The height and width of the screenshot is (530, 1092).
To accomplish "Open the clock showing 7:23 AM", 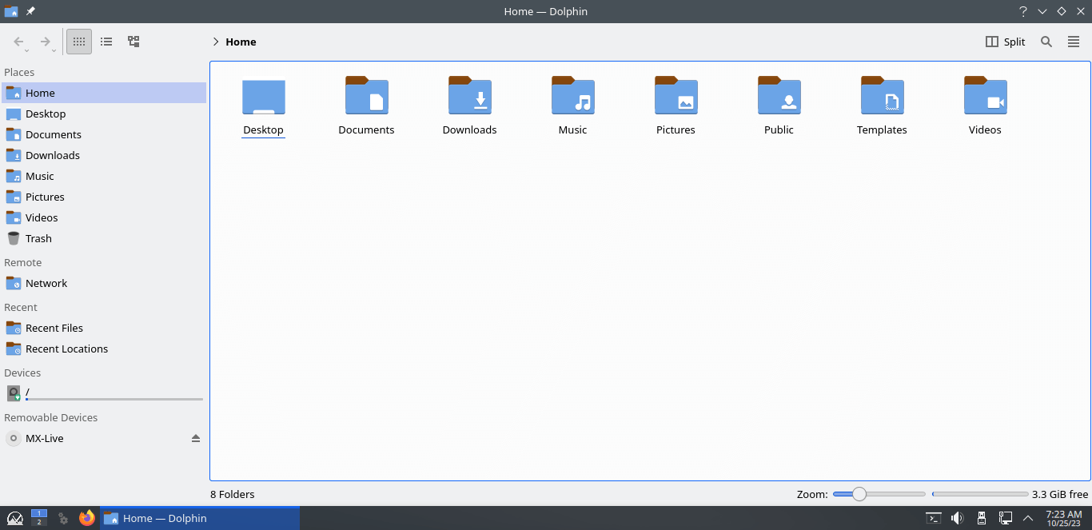I will [1064, 518].
